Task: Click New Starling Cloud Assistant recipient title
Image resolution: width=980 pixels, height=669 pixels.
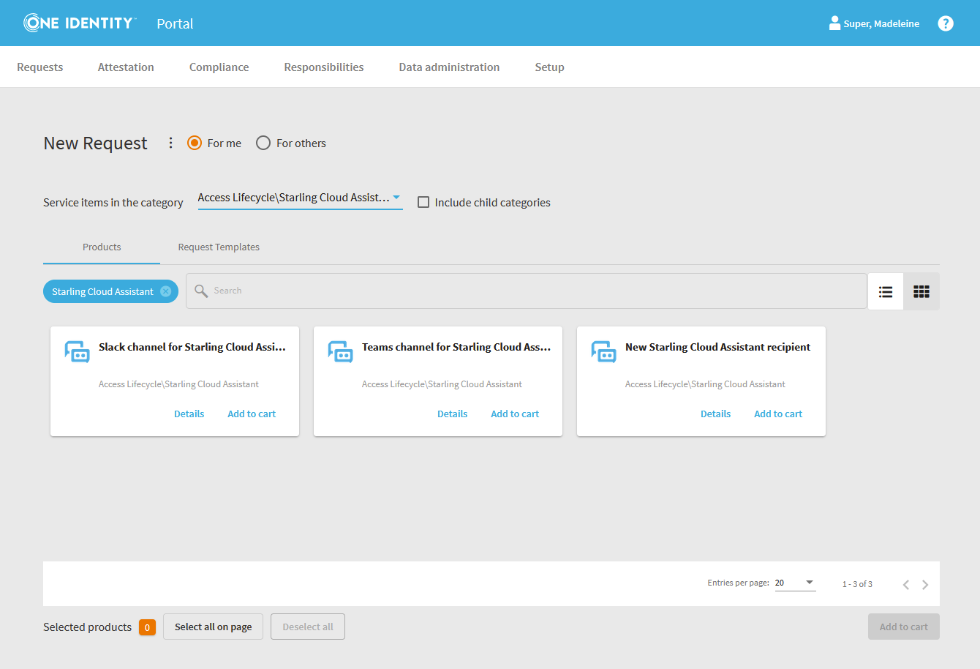Action: click(x=717, y=347)
